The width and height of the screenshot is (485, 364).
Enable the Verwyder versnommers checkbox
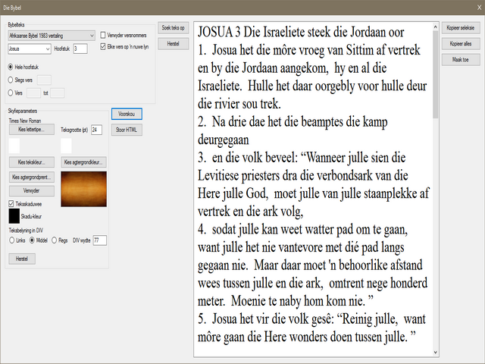104,36
